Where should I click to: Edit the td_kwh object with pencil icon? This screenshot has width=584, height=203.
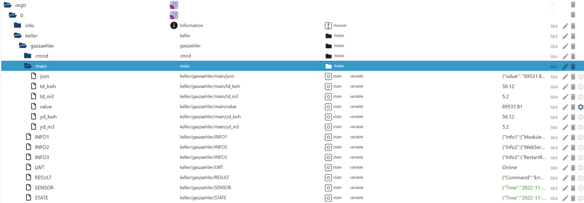565,86
